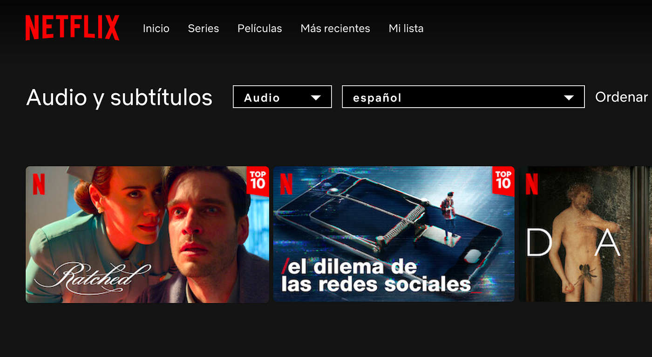Click the Netflix logo
Viewport: 652px width, 357px height.
click(72, 27)
